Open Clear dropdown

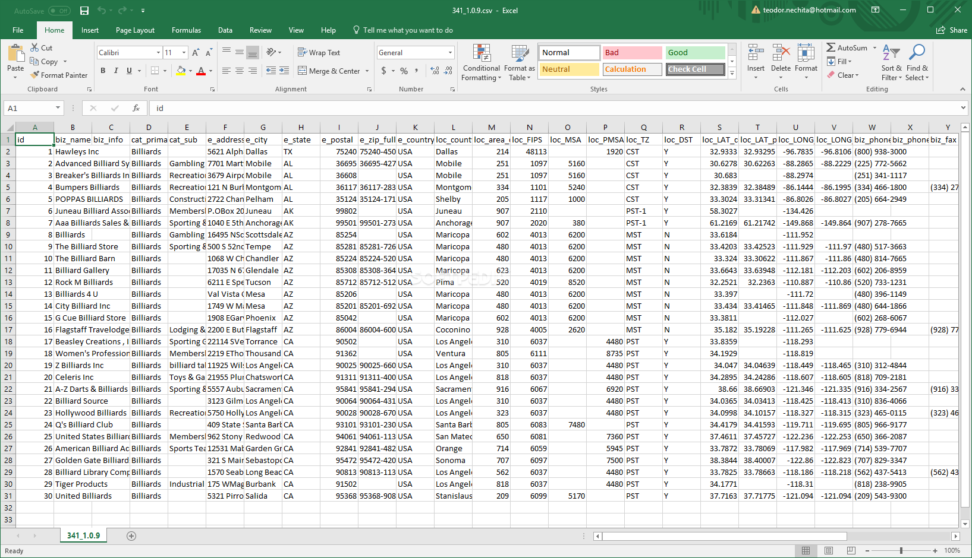point(843,75)
